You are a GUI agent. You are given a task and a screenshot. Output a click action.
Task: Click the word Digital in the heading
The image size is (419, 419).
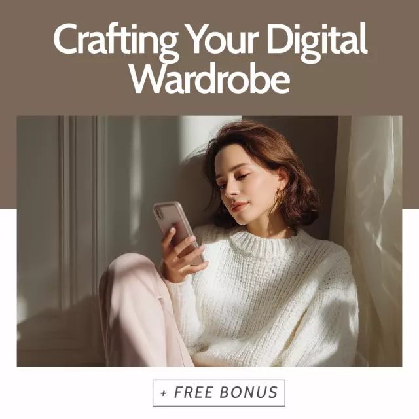316,39
